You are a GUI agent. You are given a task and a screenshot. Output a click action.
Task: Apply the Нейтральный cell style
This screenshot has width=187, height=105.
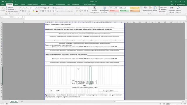(135, 8)
